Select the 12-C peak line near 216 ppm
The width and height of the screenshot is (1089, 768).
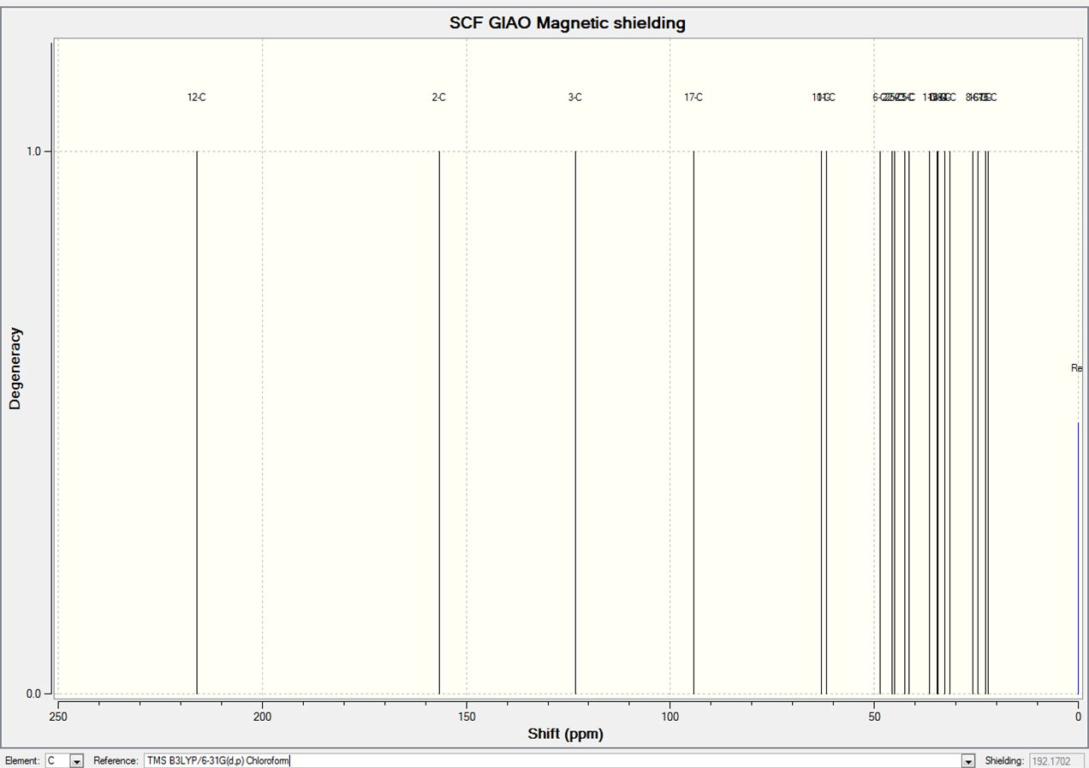[x=197, y=422]
